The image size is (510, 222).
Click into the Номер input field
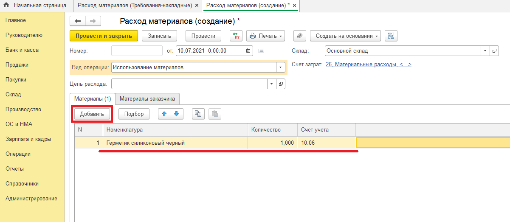137,51
